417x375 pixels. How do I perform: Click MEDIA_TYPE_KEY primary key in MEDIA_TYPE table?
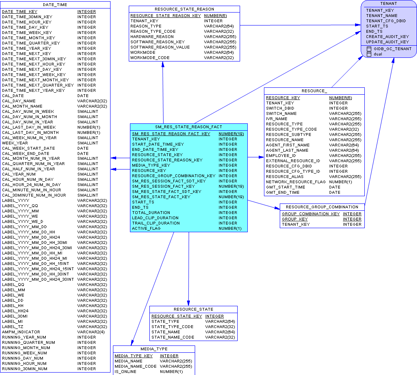(x=134, y=356)
